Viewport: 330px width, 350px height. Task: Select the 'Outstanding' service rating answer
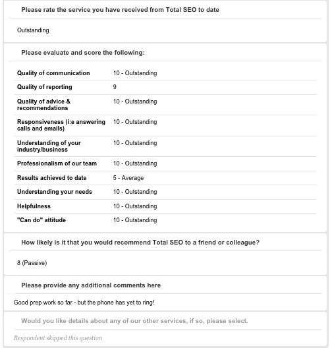tap(33, 30)
